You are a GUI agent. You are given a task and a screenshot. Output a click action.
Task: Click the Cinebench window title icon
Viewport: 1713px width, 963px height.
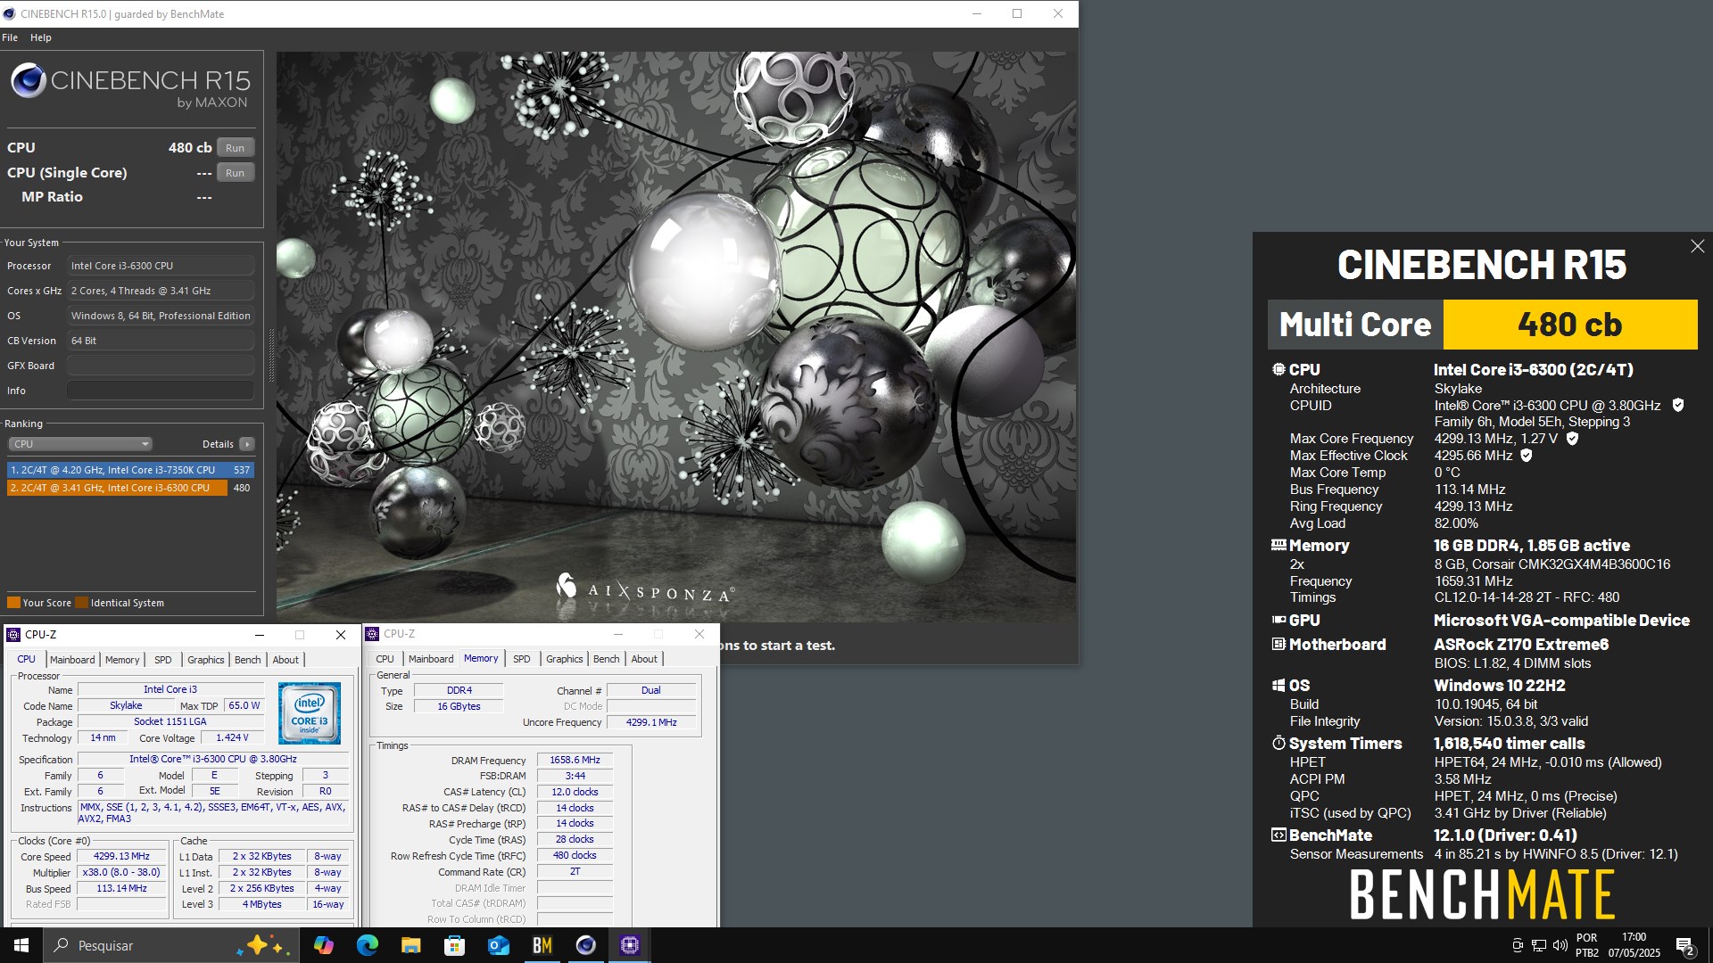coord(10,13)
